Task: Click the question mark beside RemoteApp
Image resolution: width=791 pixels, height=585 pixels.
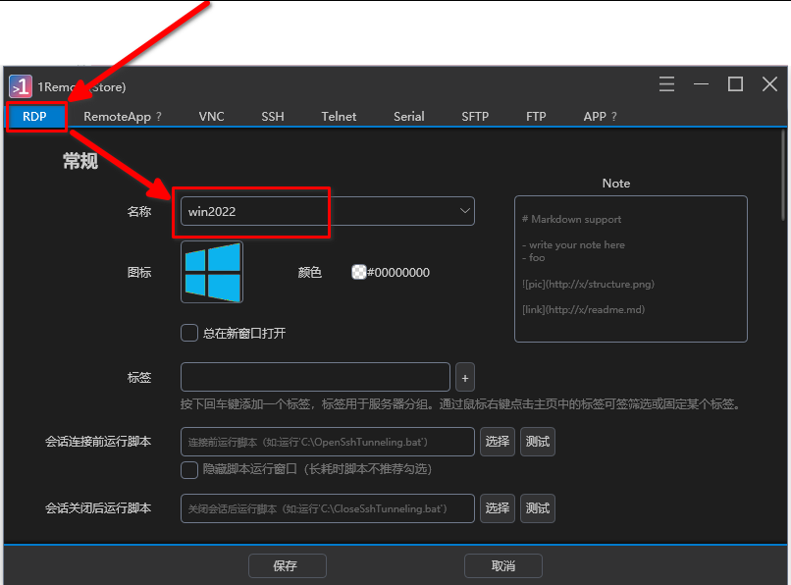Action: 159,117
